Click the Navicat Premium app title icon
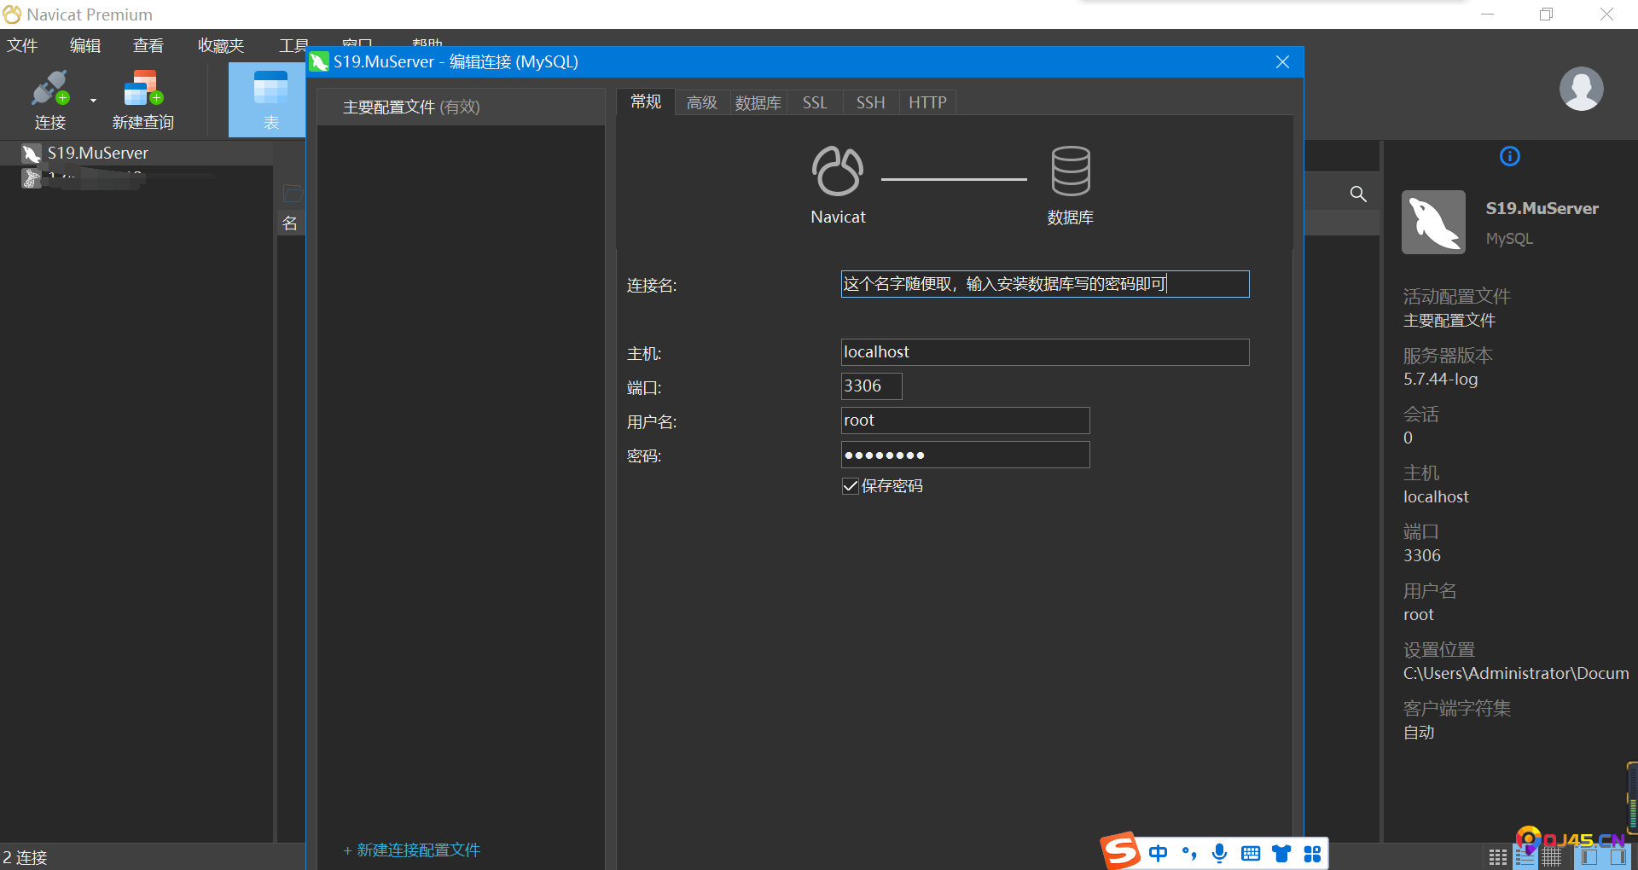Image resolution: width=1638 pixels, height=870 pixels. click(12, 14)
